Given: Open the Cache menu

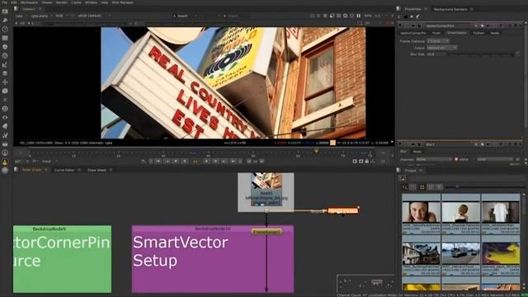Looking at the screenshot, I should pos(77,2).
